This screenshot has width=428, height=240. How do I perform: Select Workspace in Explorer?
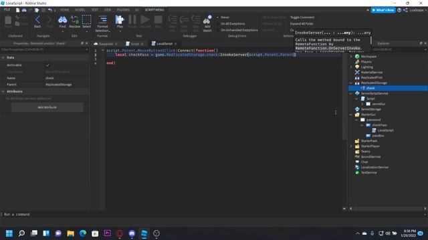coord(368,56)
